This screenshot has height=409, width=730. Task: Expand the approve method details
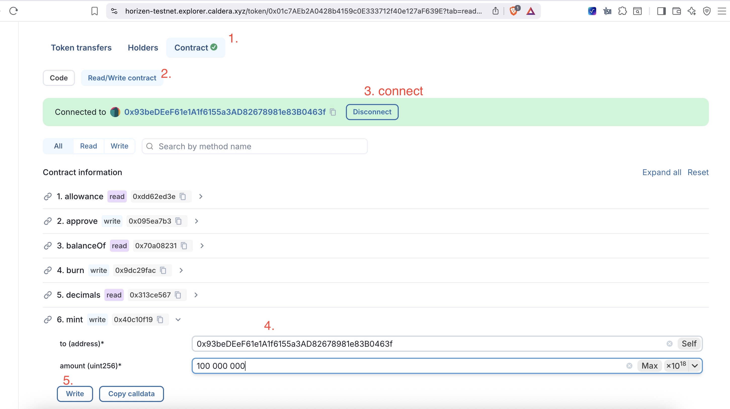196,221
